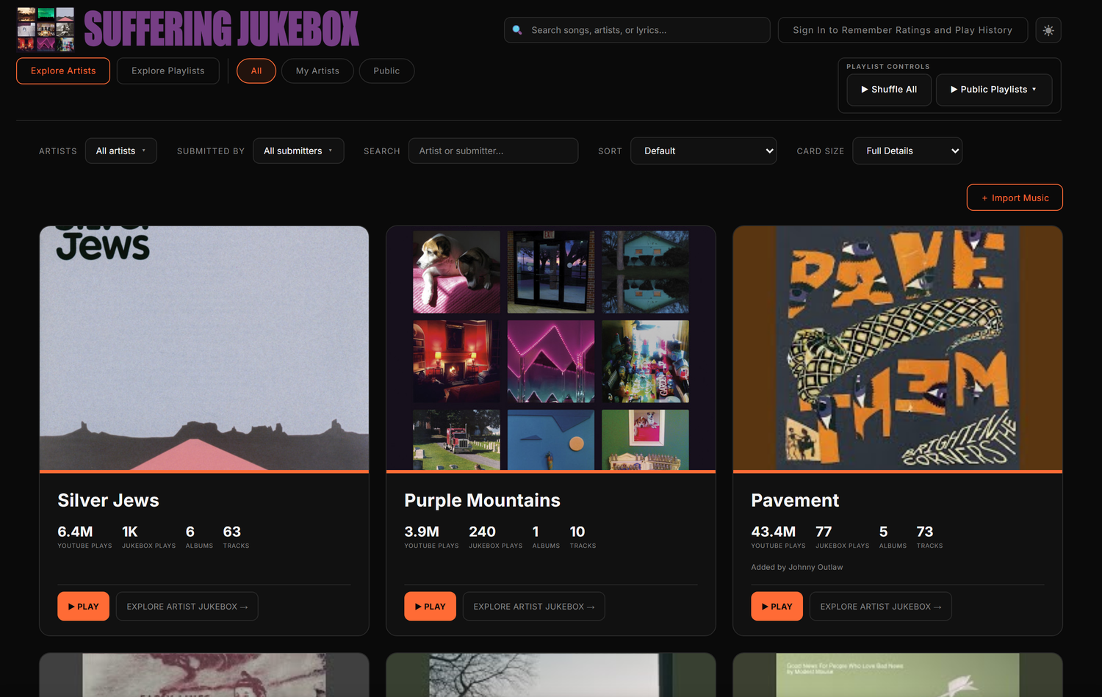Image resolution: width=1102 pixels, height=697 pixels.
Task: Toggle the light/dark theme sun icon
Action: [x=1048, y=30]
